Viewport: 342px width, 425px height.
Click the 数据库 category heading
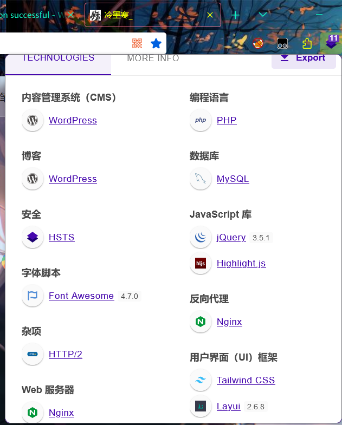pos(204,156)
